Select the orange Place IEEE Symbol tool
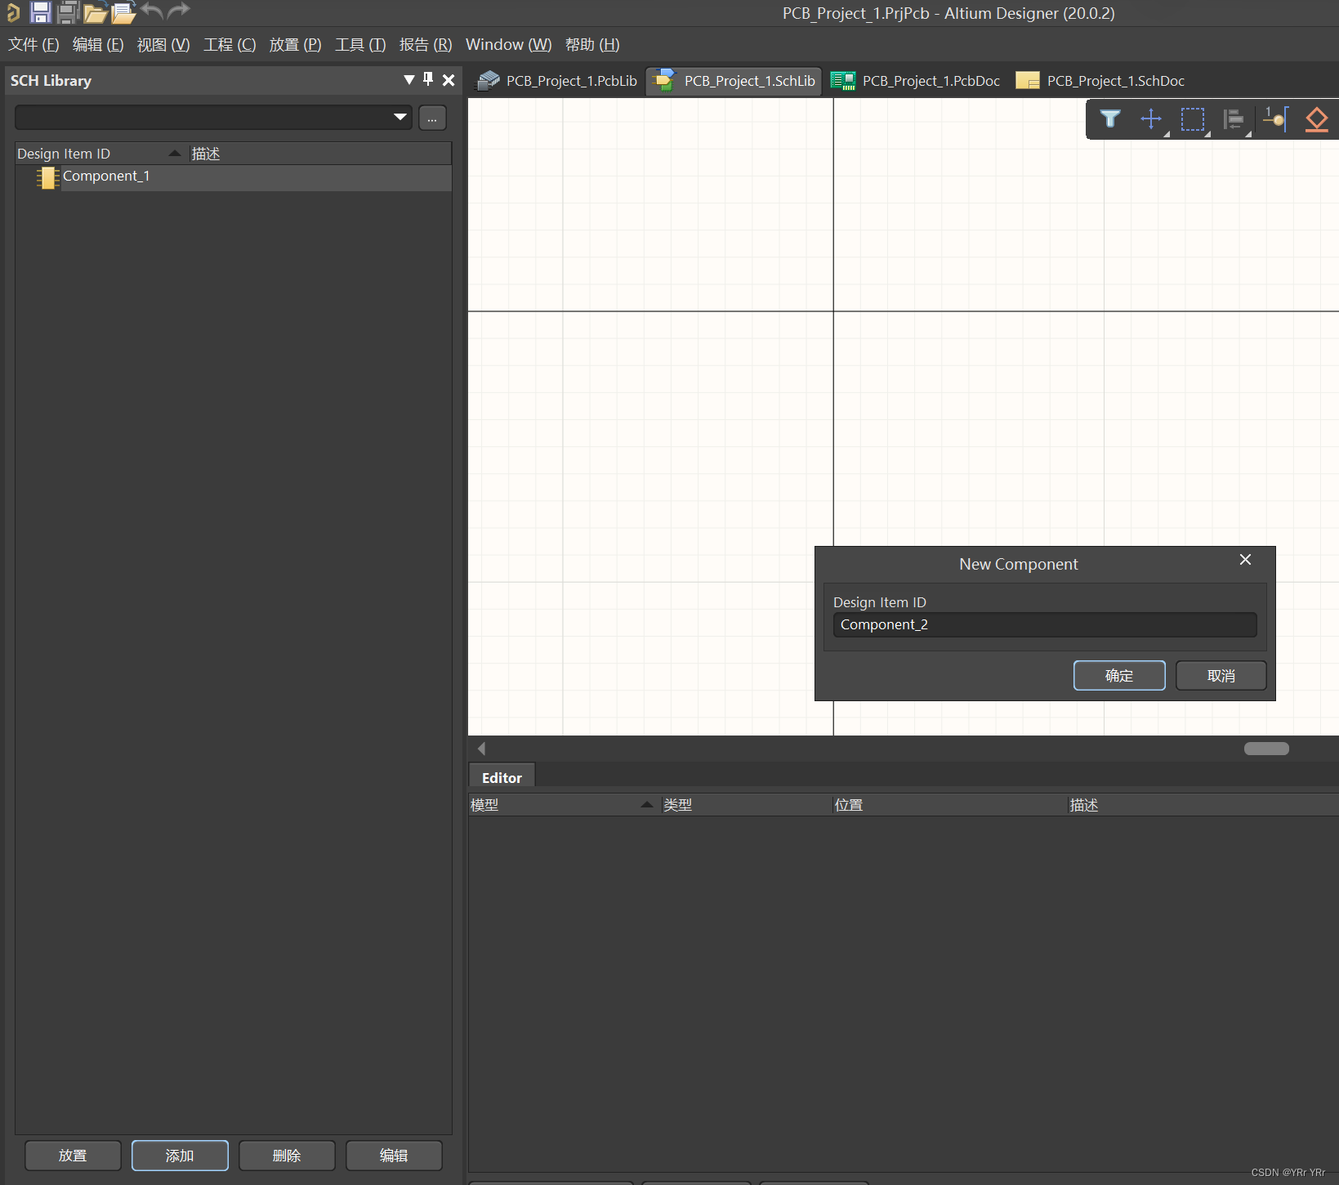This screenshot has height=1185, width=1339. click(1317, 119)
